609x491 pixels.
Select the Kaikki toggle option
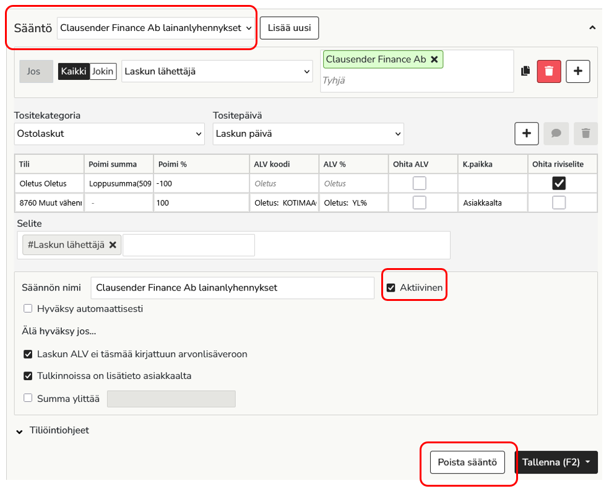coord(74,71)
